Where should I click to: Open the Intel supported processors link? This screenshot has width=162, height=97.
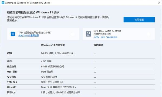coord(103,37)
